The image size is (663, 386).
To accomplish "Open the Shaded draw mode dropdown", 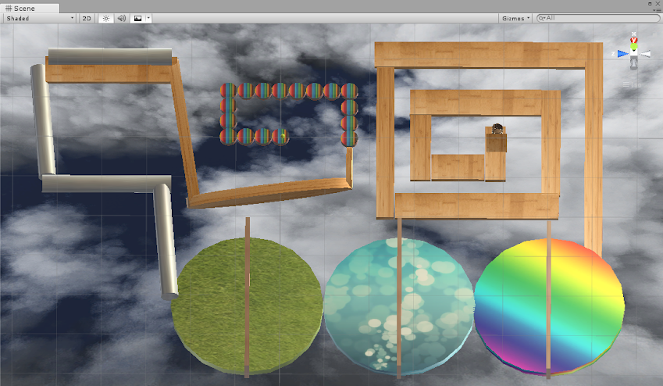I will pos(40,18).
